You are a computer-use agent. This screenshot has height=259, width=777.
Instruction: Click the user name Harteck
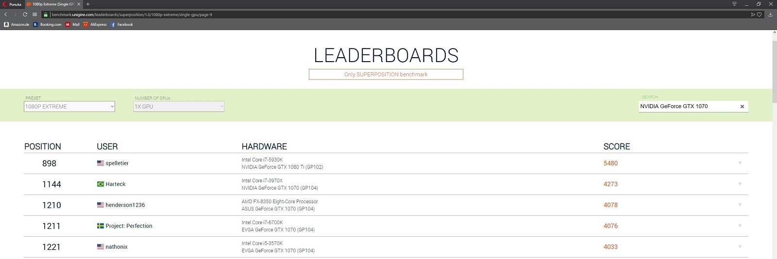(x=116, y=184)
